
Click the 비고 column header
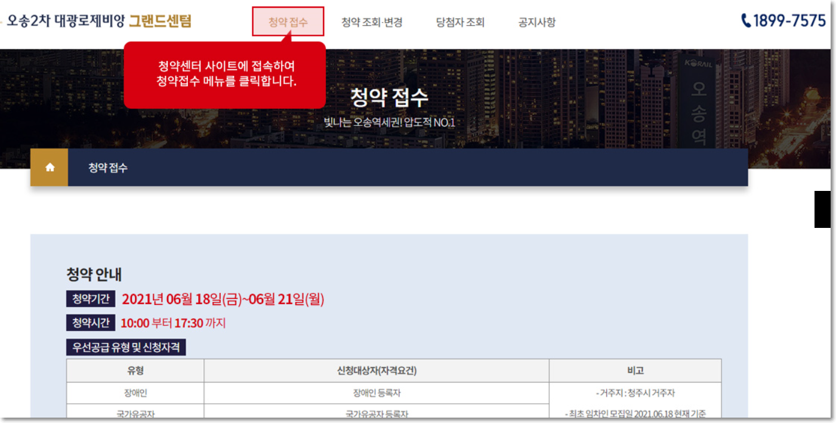click(x=636, y=370)
